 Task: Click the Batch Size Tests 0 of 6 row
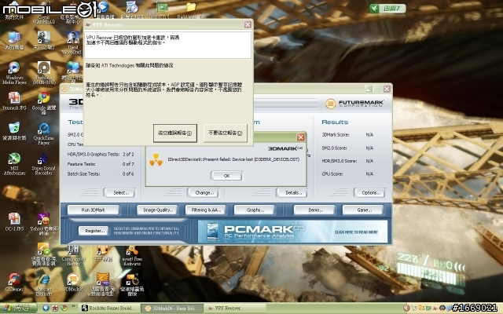pos(101,174)
